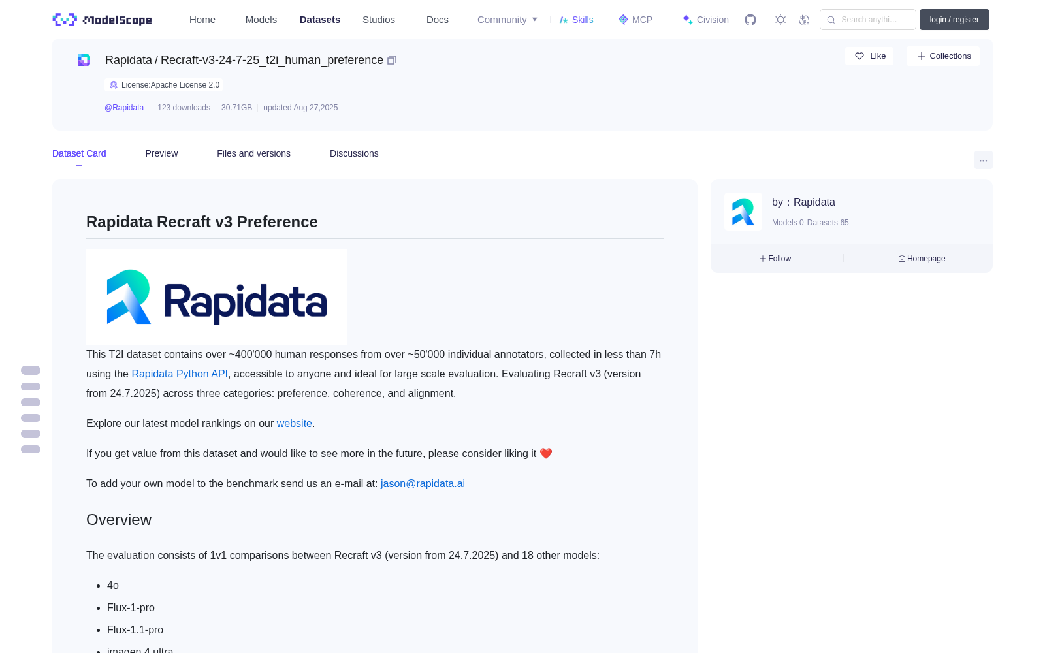Copy dataset name using the copy icon
The height and width of the screenshot is (653, 1045).
[x=392, y=60]
